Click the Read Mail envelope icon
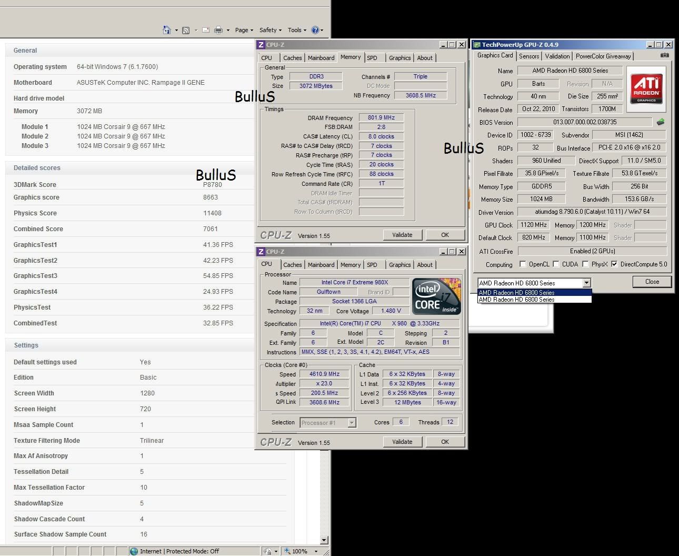The width and height of the screenshot is (679, 556). (206, 31)
